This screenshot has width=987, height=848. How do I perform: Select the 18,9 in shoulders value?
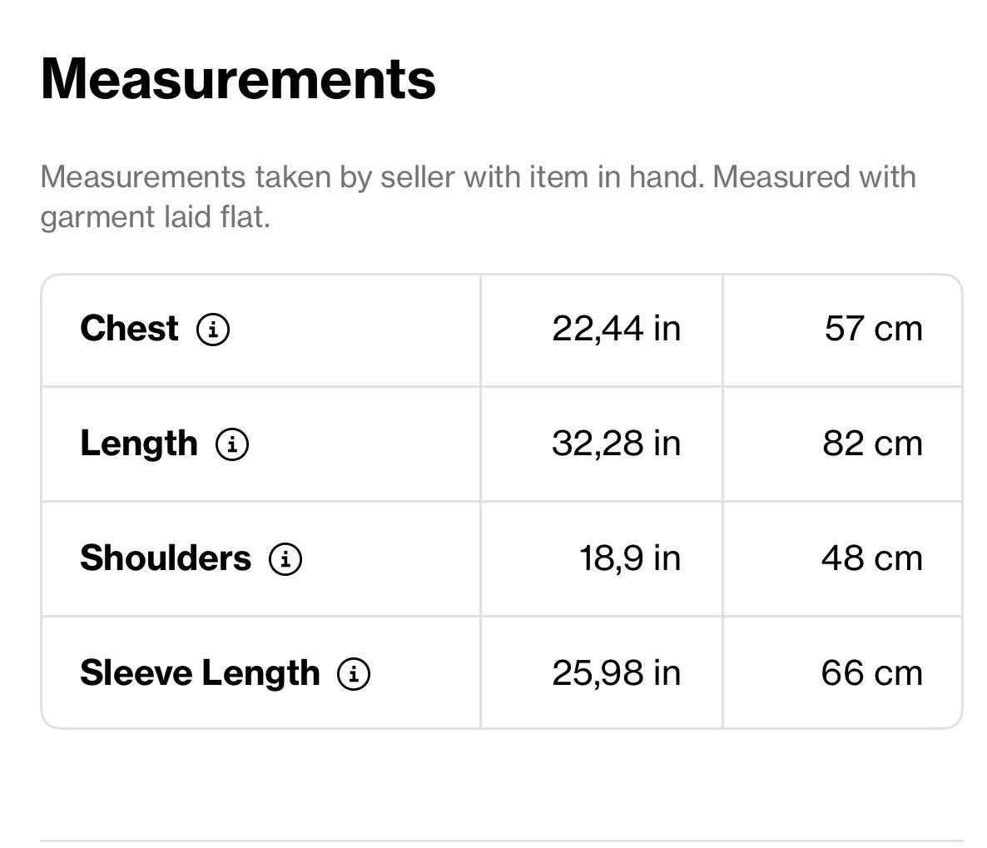630,559
